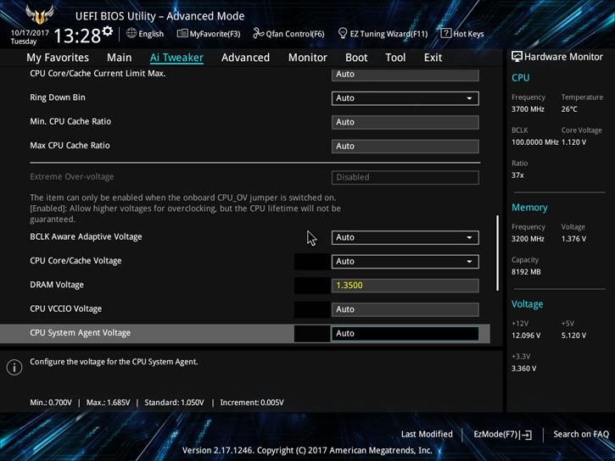
Task: Expand the BCLK Aware Adaptive Voltage dropdown
Action: tap(405, 237)
